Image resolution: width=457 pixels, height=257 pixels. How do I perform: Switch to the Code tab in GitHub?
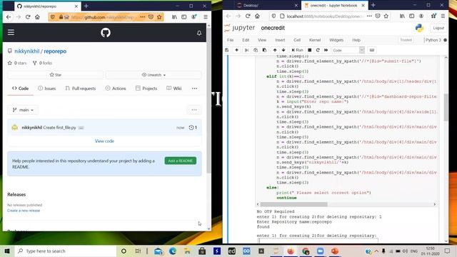pyautogui.click(x=21, y=89)
